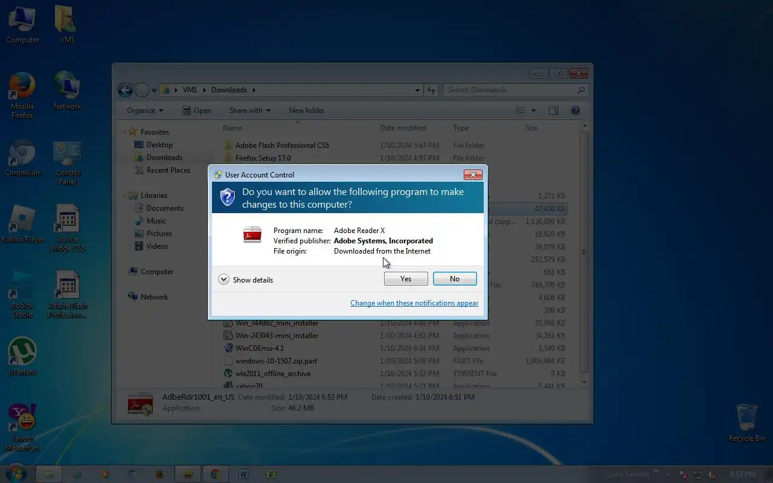Open the view options dropdown arrow

(x=533, y=110)
